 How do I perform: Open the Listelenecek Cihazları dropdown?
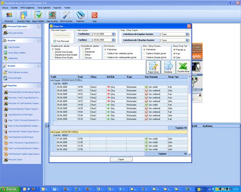click(187, 40)
